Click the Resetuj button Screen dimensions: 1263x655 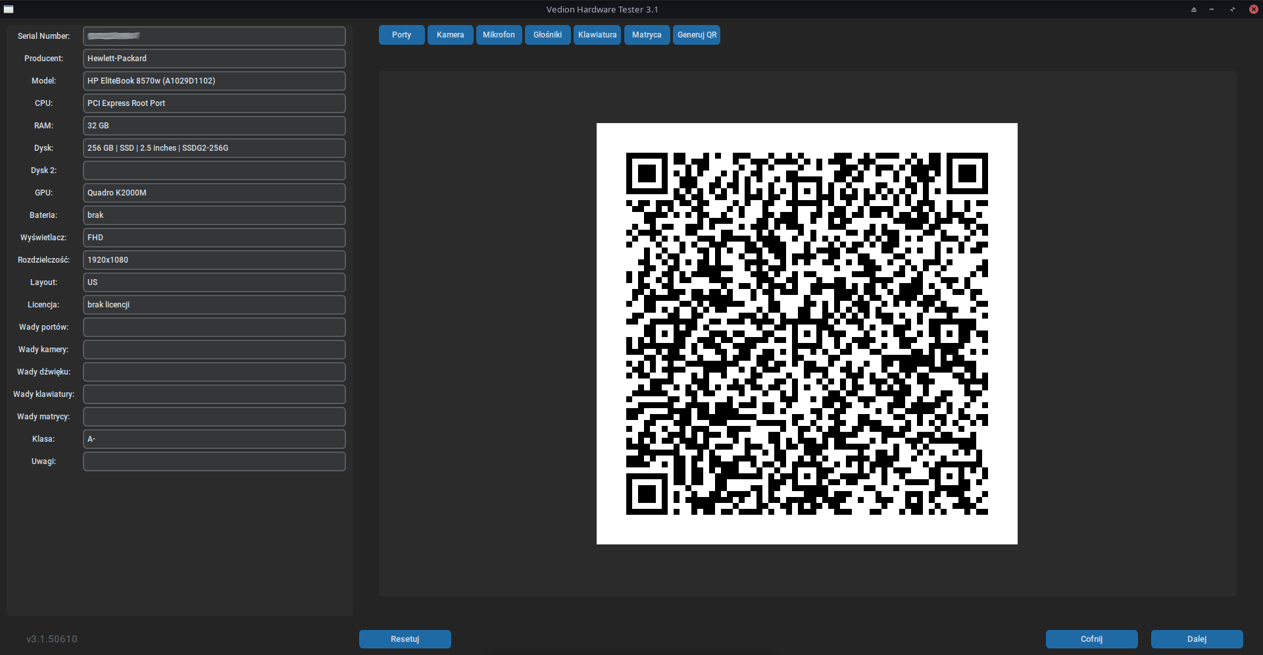tap(405, 639)
